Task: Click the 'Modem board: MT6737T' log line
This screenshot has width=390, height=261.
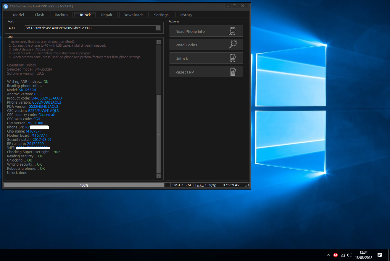Action: coord(27,136)
